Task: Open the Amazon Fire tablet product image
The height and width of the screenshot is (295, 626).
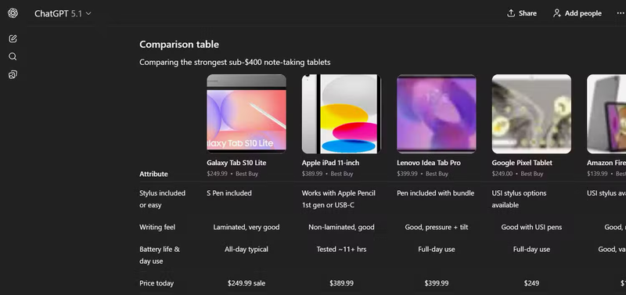Action: coord(606,113)
